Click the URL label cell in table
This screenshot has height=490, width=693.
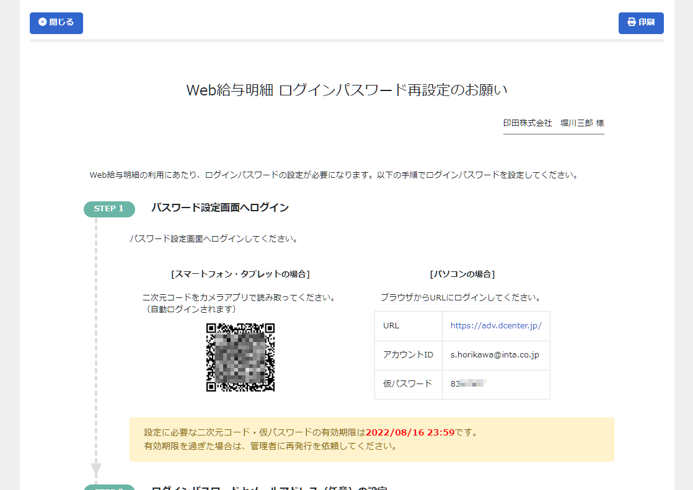pos(408,326)
